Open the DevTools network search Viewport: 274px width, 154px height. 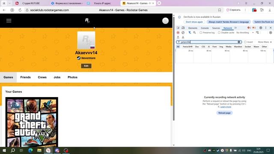click(x=194, y=33)
